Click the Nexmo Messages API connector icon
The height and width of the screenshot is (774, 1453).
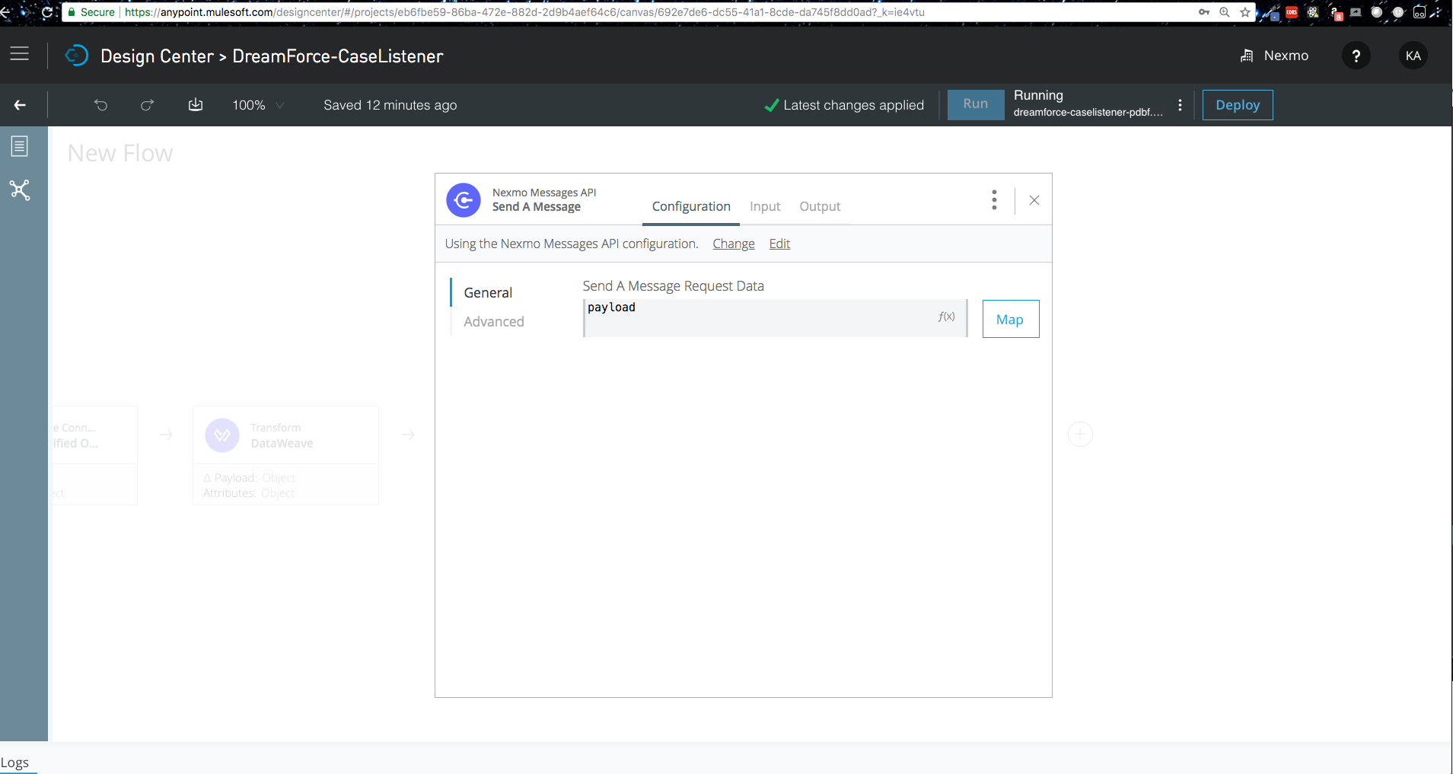pos(464,200)
